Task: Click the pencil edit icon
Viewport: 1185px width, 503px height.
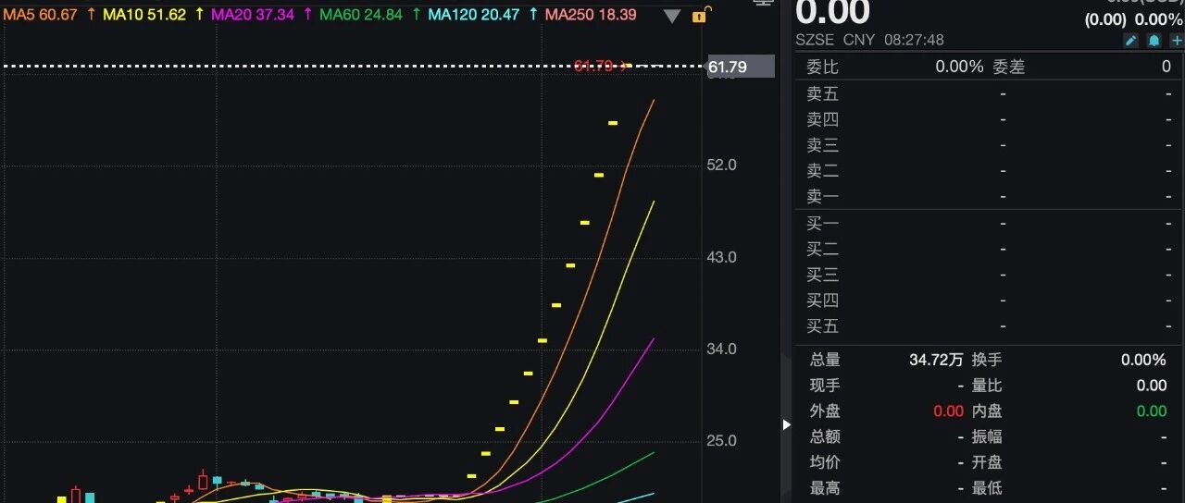Action: pyautogui.click(x=1130, y=41)
